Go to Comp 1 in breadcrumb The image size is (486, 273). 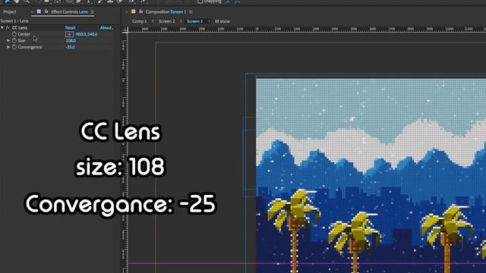click(x=139, y=21)
